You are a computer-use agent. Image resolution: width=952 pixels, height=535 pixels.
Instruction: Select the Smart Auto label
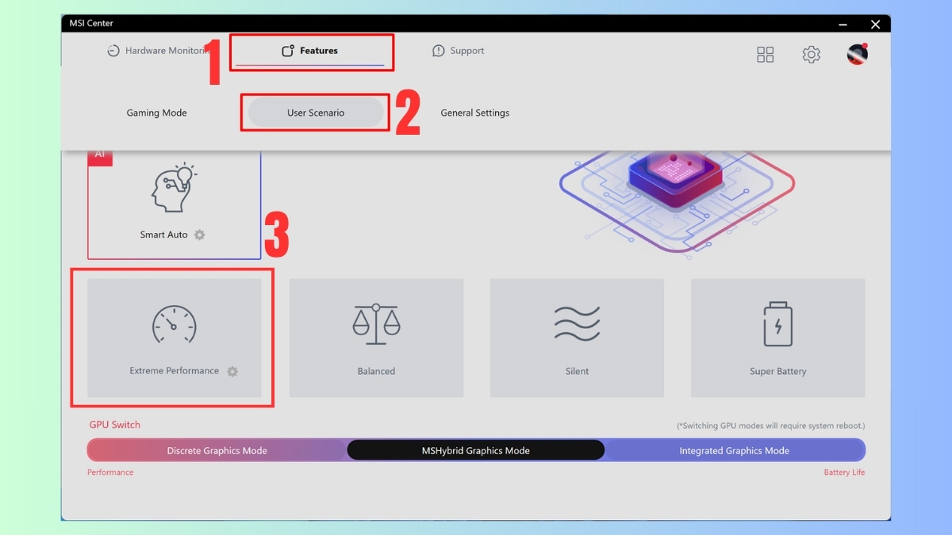pos(163,235)
